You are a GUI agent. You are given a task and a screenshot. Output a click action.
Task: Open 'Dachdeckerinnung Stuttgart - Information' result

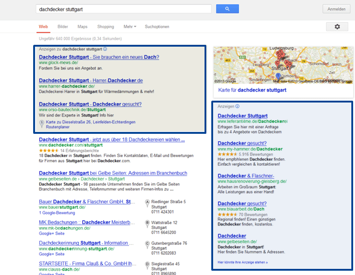(x=86, y=243)
